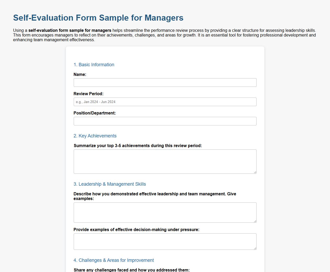
Task: Click the decision-making under pressure textarea
Action: click(x=165, y=241)
